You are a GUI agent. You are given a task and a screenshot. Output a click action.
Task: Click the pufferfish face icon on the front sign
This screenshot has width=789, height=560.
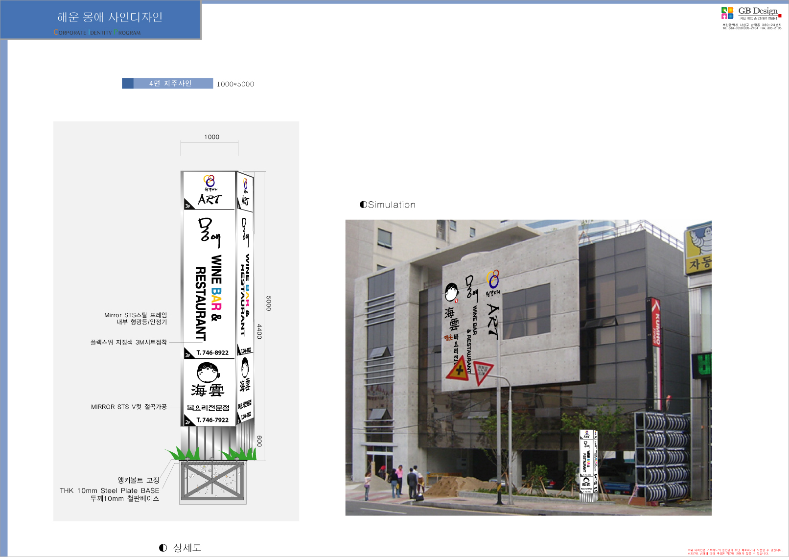pos(209,373)
